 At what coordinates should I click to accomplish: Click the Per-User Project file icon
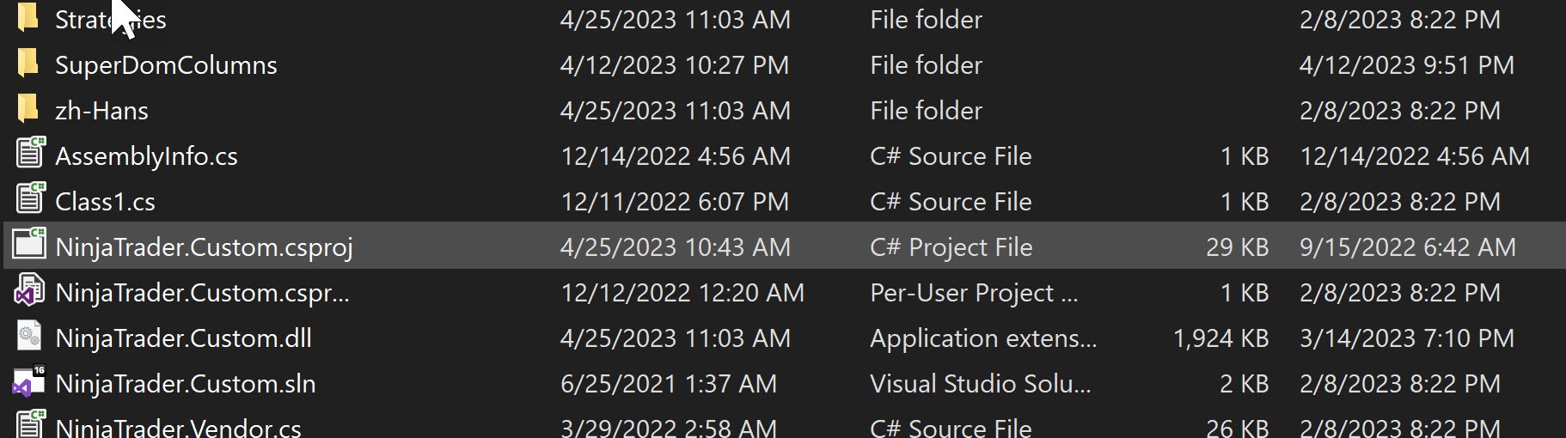[x=29, y=291]
